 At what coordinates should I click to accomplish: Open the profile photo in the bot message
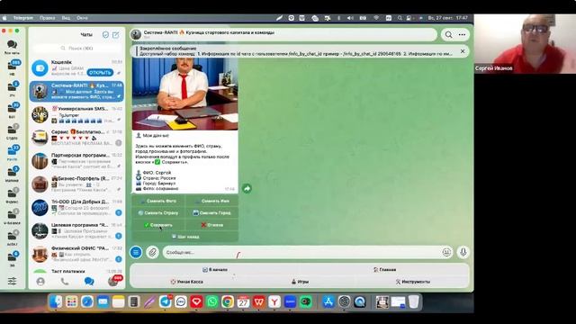[x=185, y=94]
